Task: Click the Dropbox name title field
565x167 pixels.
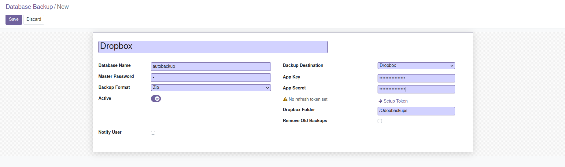Action: coord(213,47)
